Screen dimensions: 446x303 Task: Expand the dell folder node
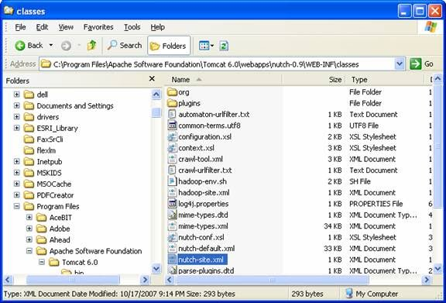[x=17, y=95]
